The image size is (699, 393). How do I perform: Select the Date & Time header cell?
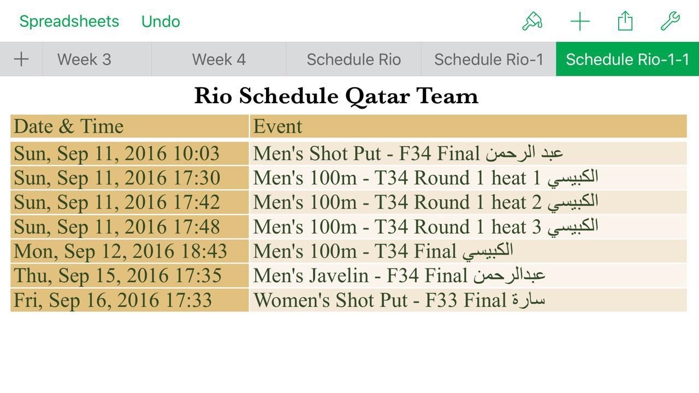129,126
